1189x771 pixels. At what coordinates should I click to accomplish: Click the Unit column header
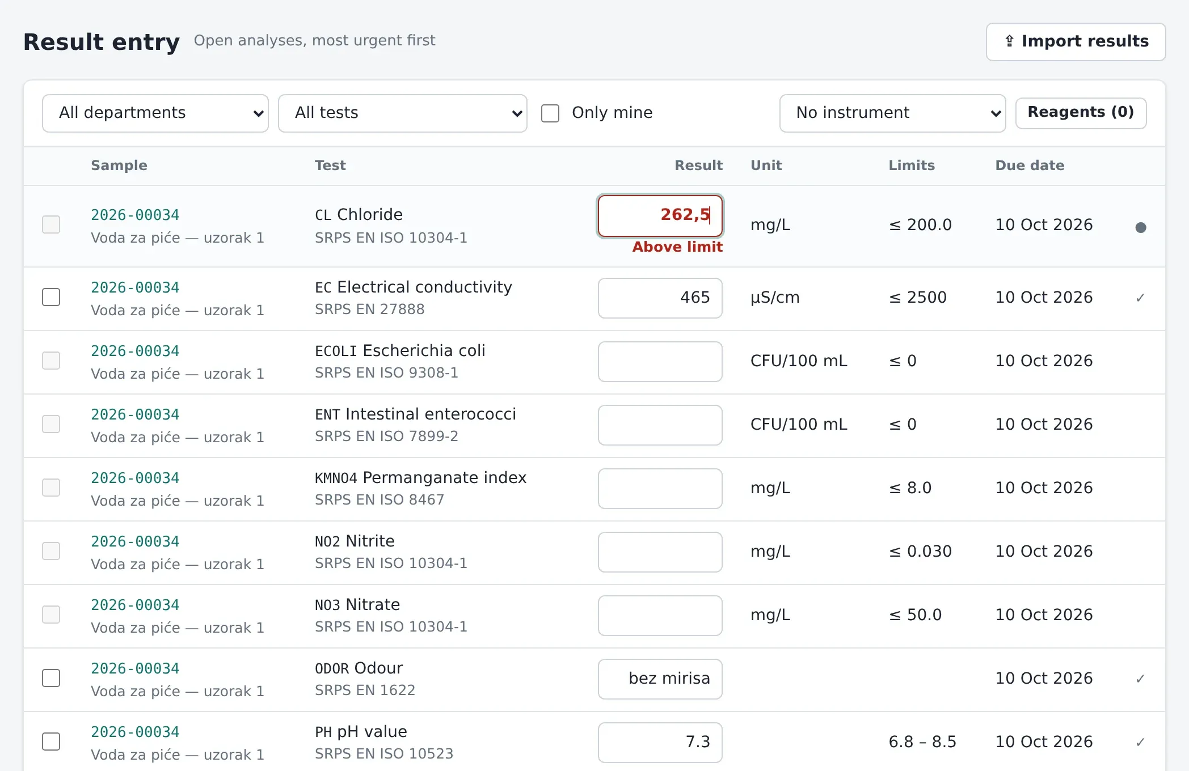click(x=766, y=166)
